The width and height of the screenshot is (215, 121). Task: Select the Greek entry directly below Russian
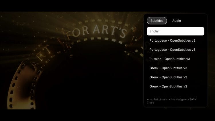point(175,68)
